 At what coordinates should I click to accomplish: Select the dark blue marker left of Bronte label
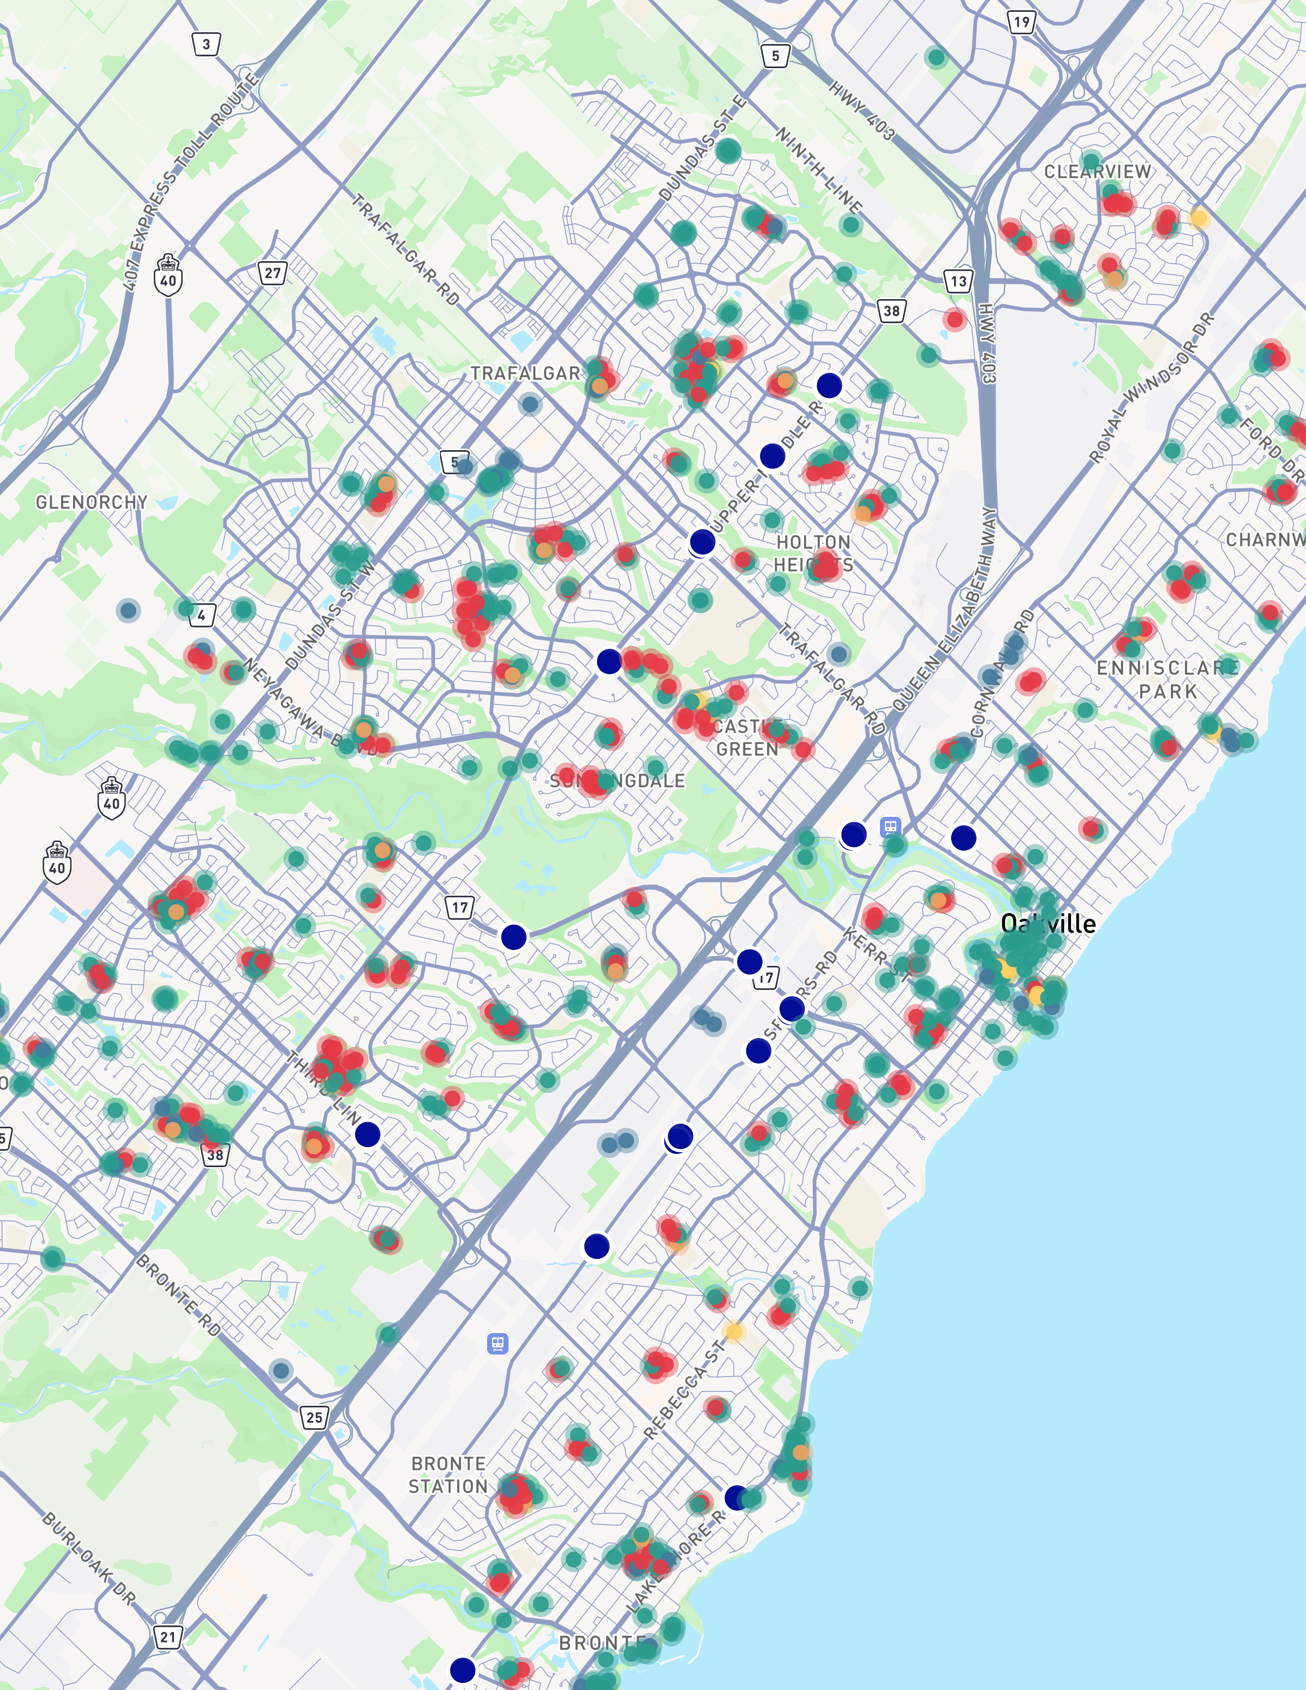click(x=462, y=1669)
